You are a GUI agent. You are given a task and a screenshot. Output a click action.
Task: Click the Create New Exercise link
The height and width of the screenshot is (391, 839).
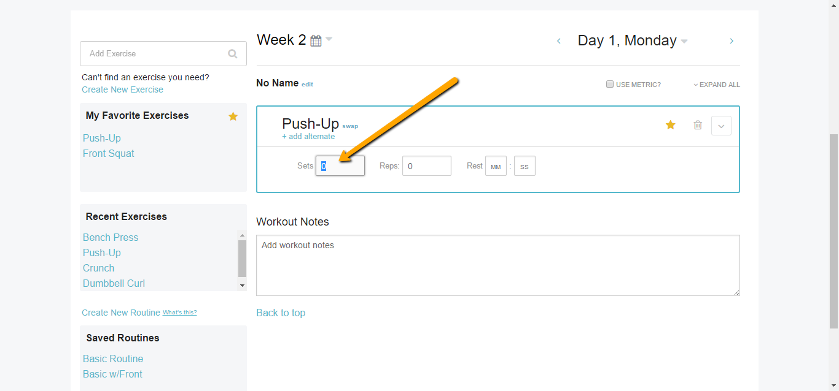122,89
